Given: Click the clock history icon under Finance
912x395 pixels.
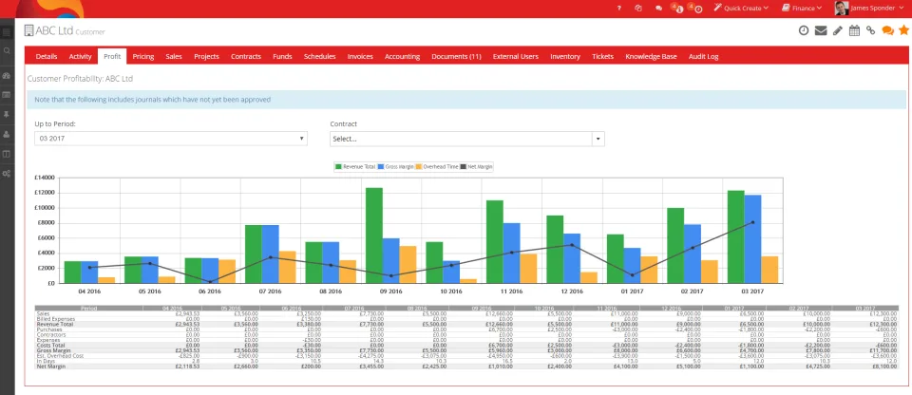Looking at the screenshot, I should 804,30.
